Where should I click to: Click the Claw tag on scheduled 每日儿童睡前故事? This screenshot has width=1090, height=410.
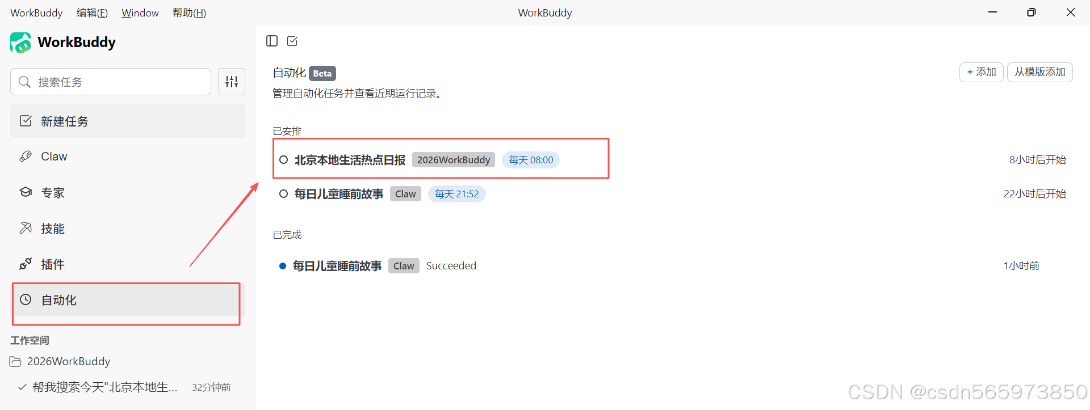pyautogui.click(x=405, y=194)
